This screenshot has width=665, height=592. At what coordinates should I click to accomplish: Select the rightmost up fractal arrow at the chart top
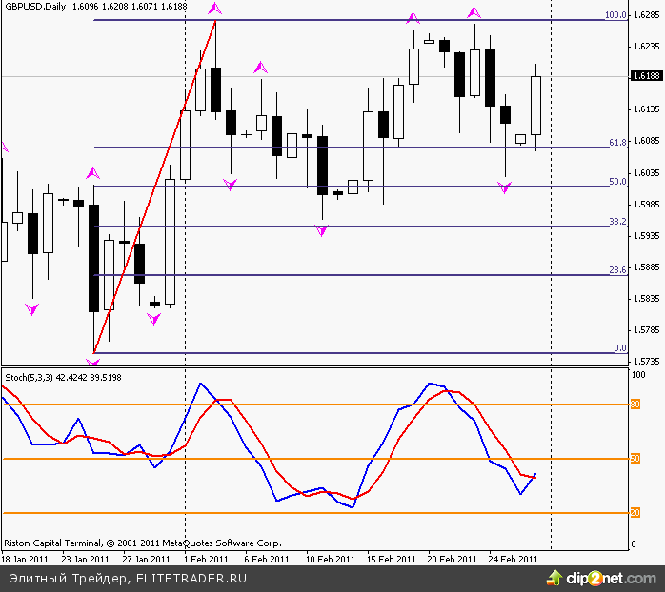coord(474,12)
